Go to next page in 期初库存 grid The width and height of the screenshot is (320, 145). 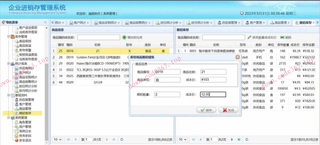(x=232, y=139)
